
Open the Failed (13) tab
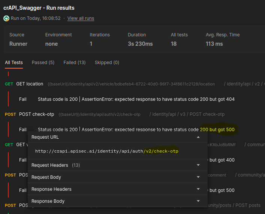(74, 63)
